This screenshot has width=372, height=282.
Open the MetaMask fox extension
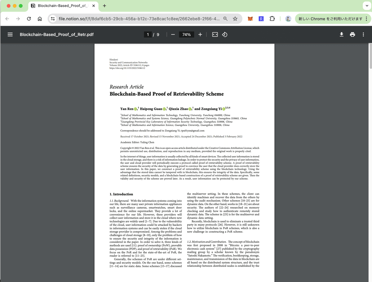pos(250,19)
